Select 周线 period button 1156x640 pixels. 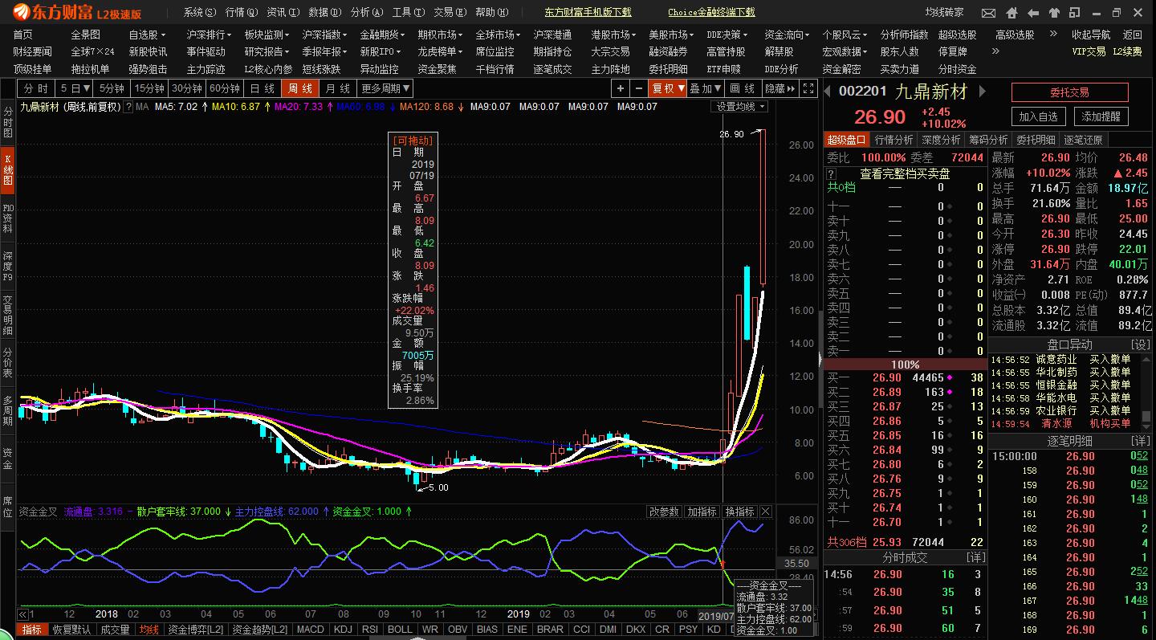click(301, 88)
